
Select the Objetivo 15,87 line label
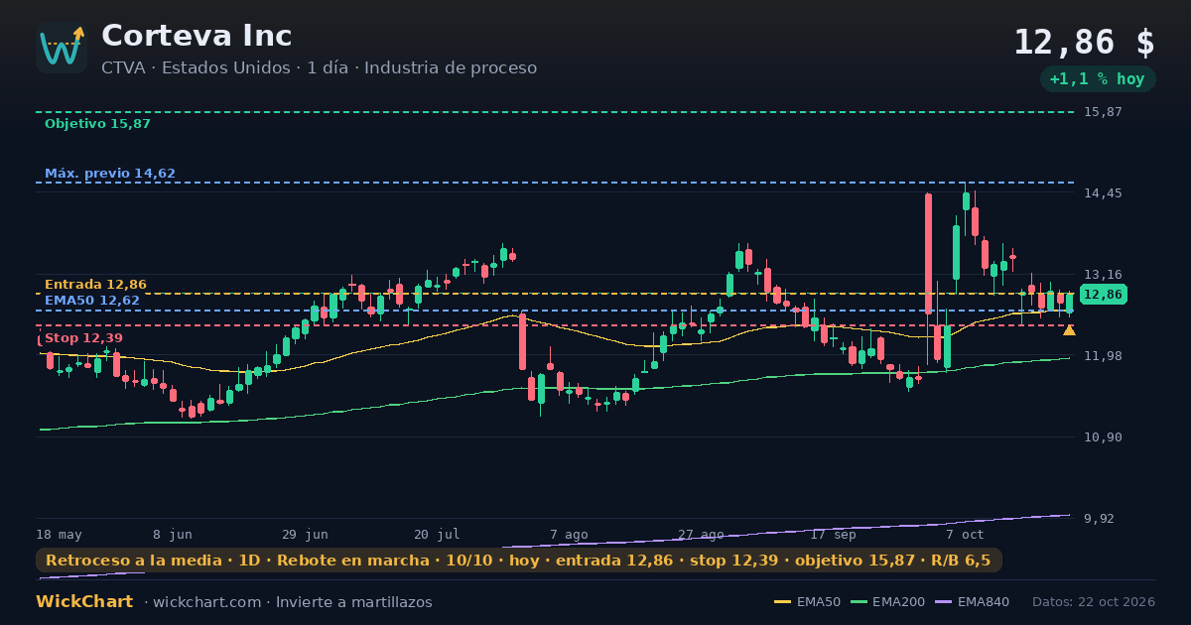(97, 124)
